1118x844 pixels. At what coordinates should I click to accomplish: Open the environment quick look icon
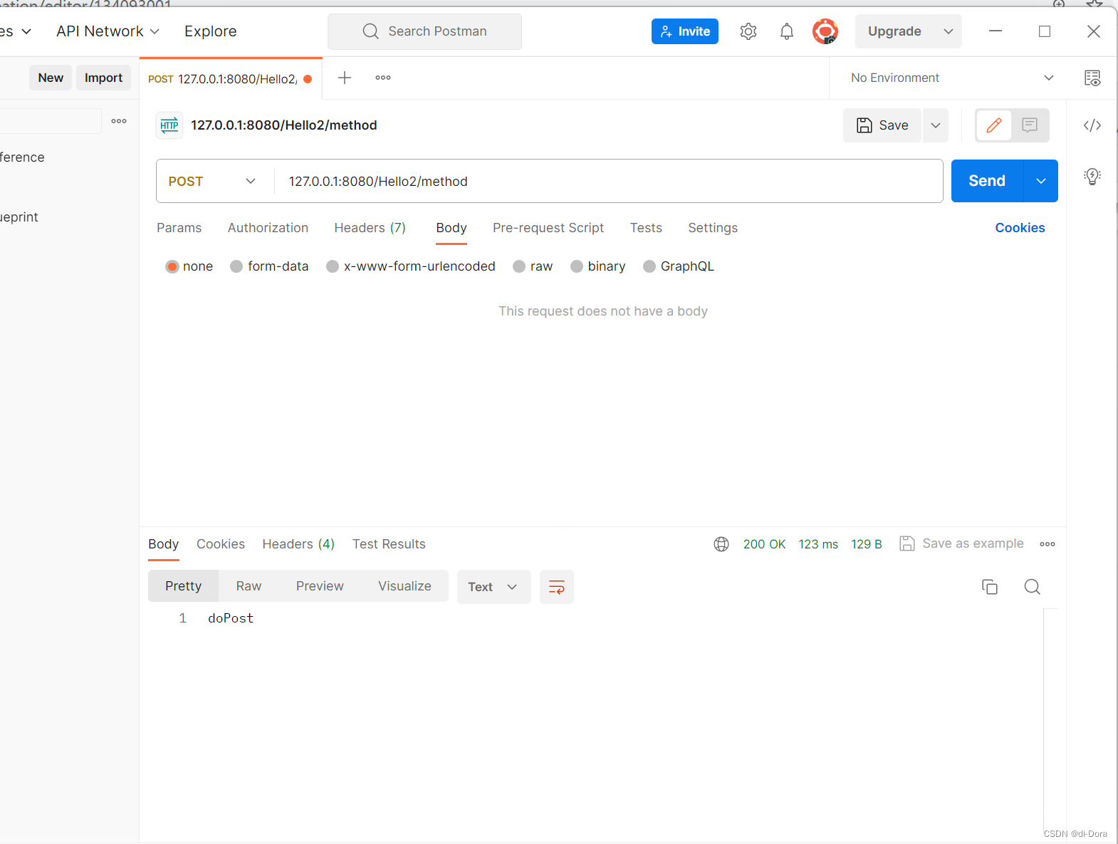point(1092,78)
